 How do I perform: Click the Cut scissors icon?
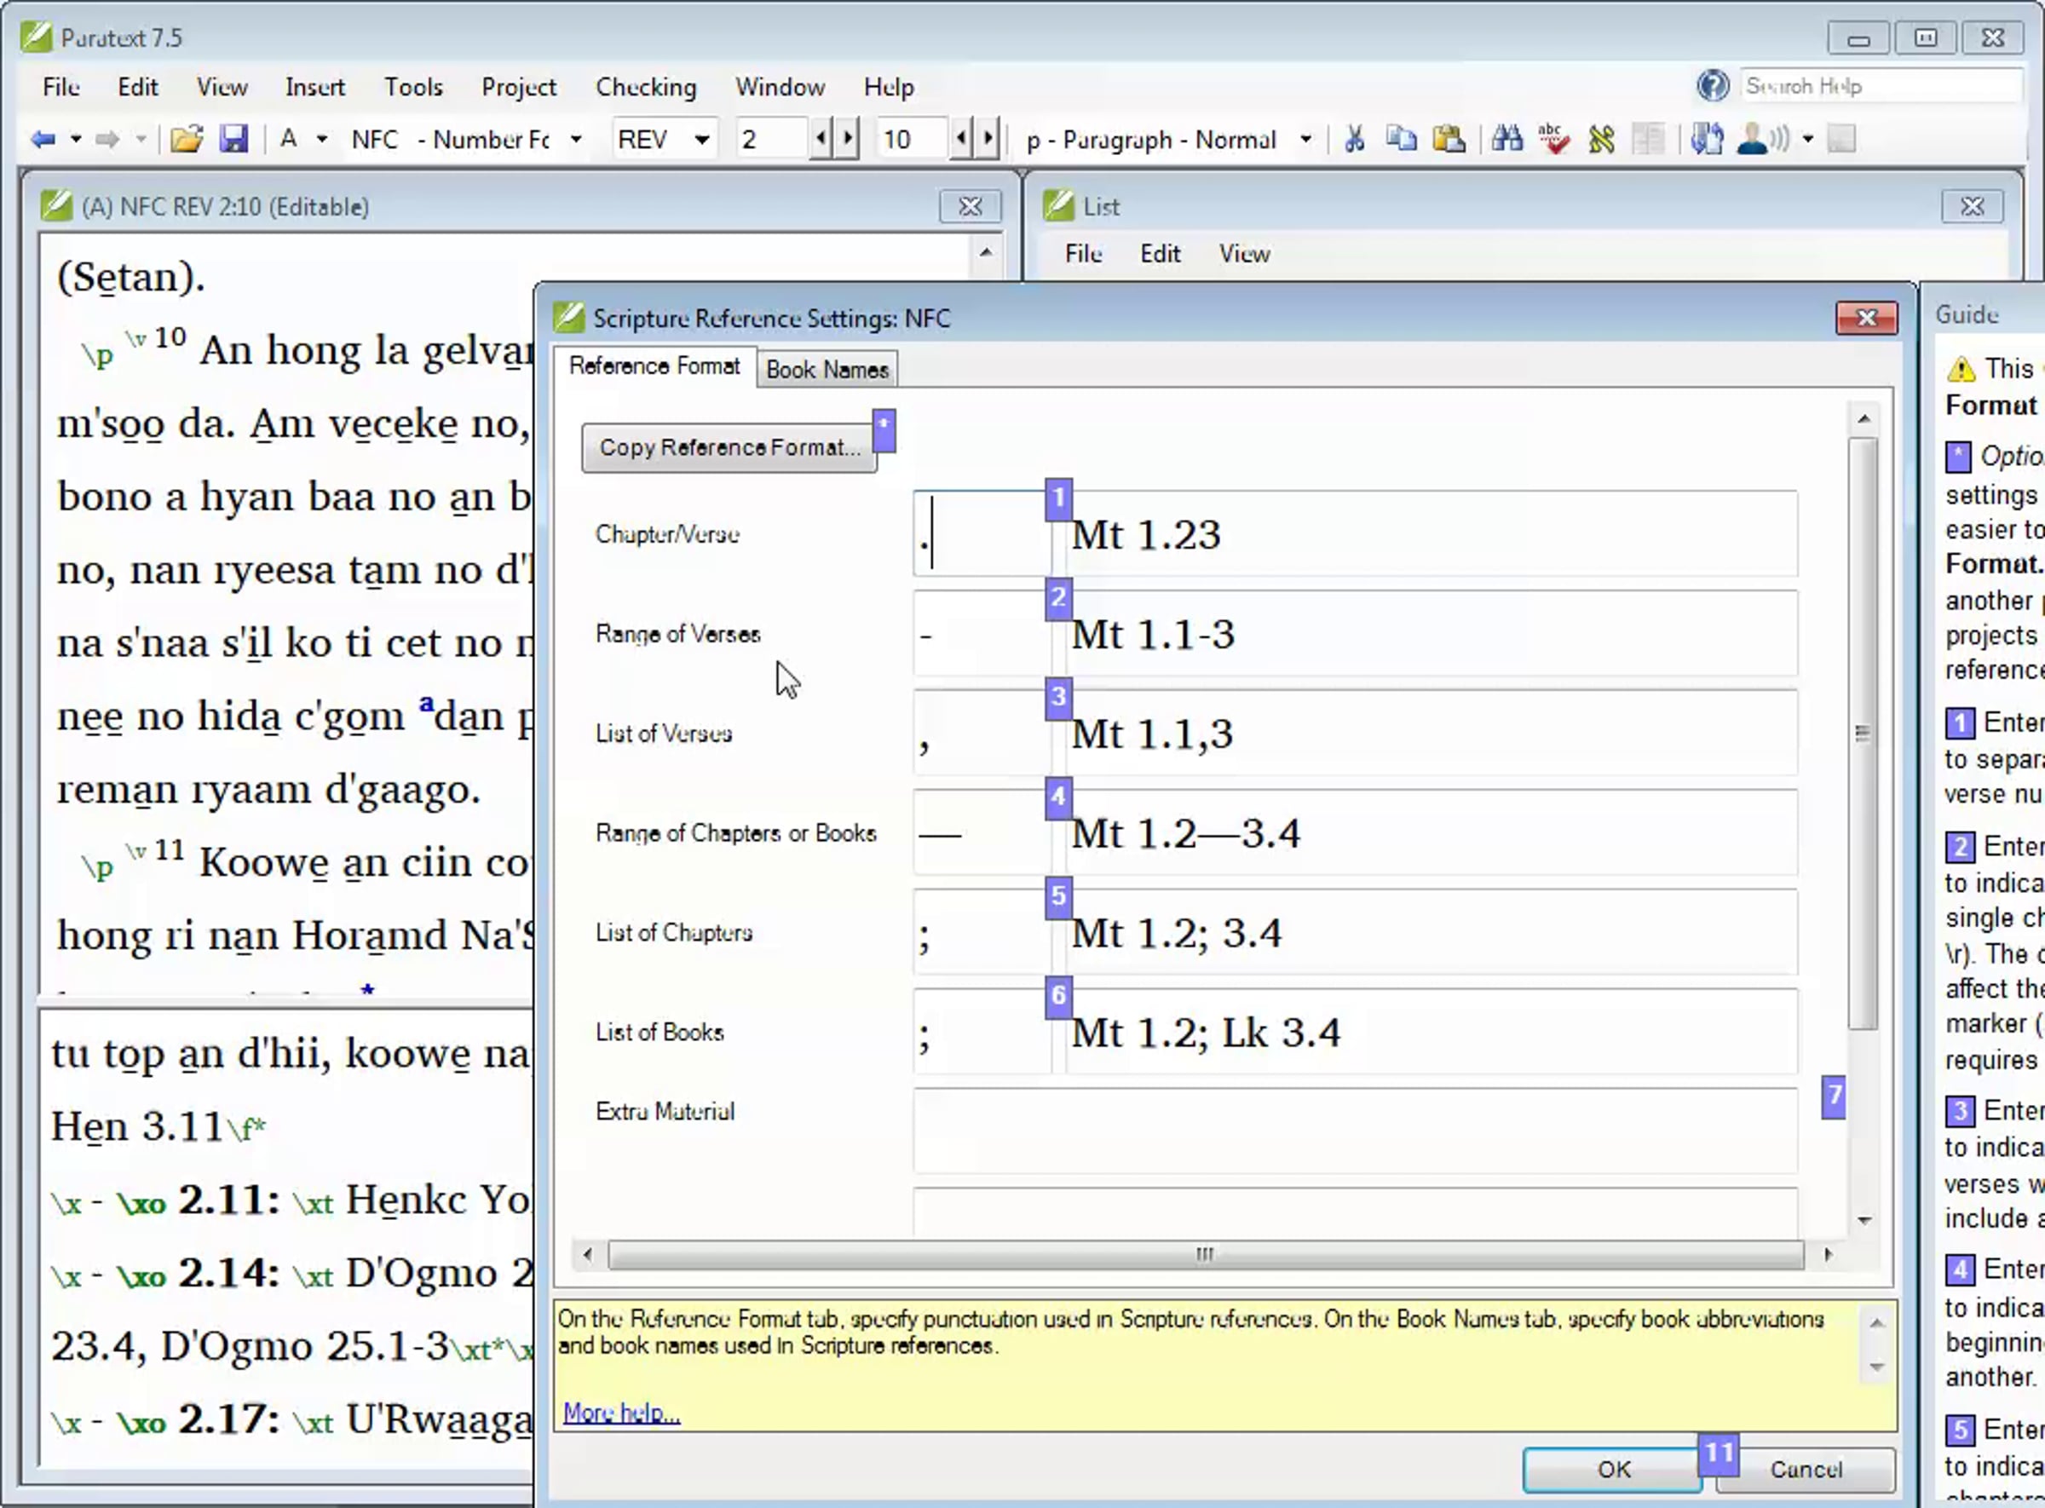click(1354, 140)
